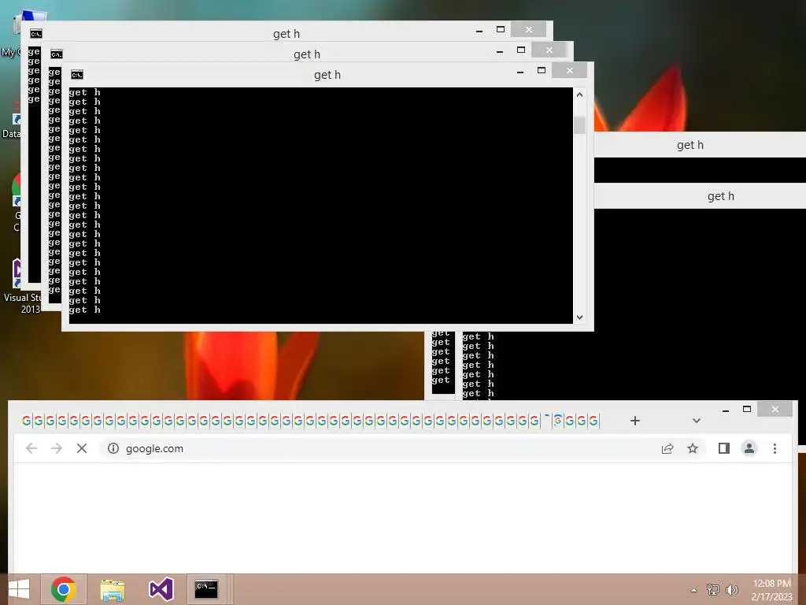Close the rearmost get h console window
This screenshot has height=605, width=806.
coord(528,29)
